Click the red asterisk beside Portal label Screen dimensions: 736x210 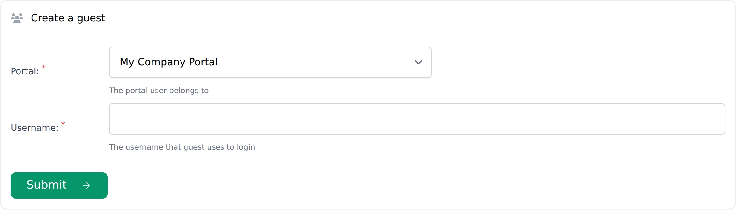(x=43, y=67)
